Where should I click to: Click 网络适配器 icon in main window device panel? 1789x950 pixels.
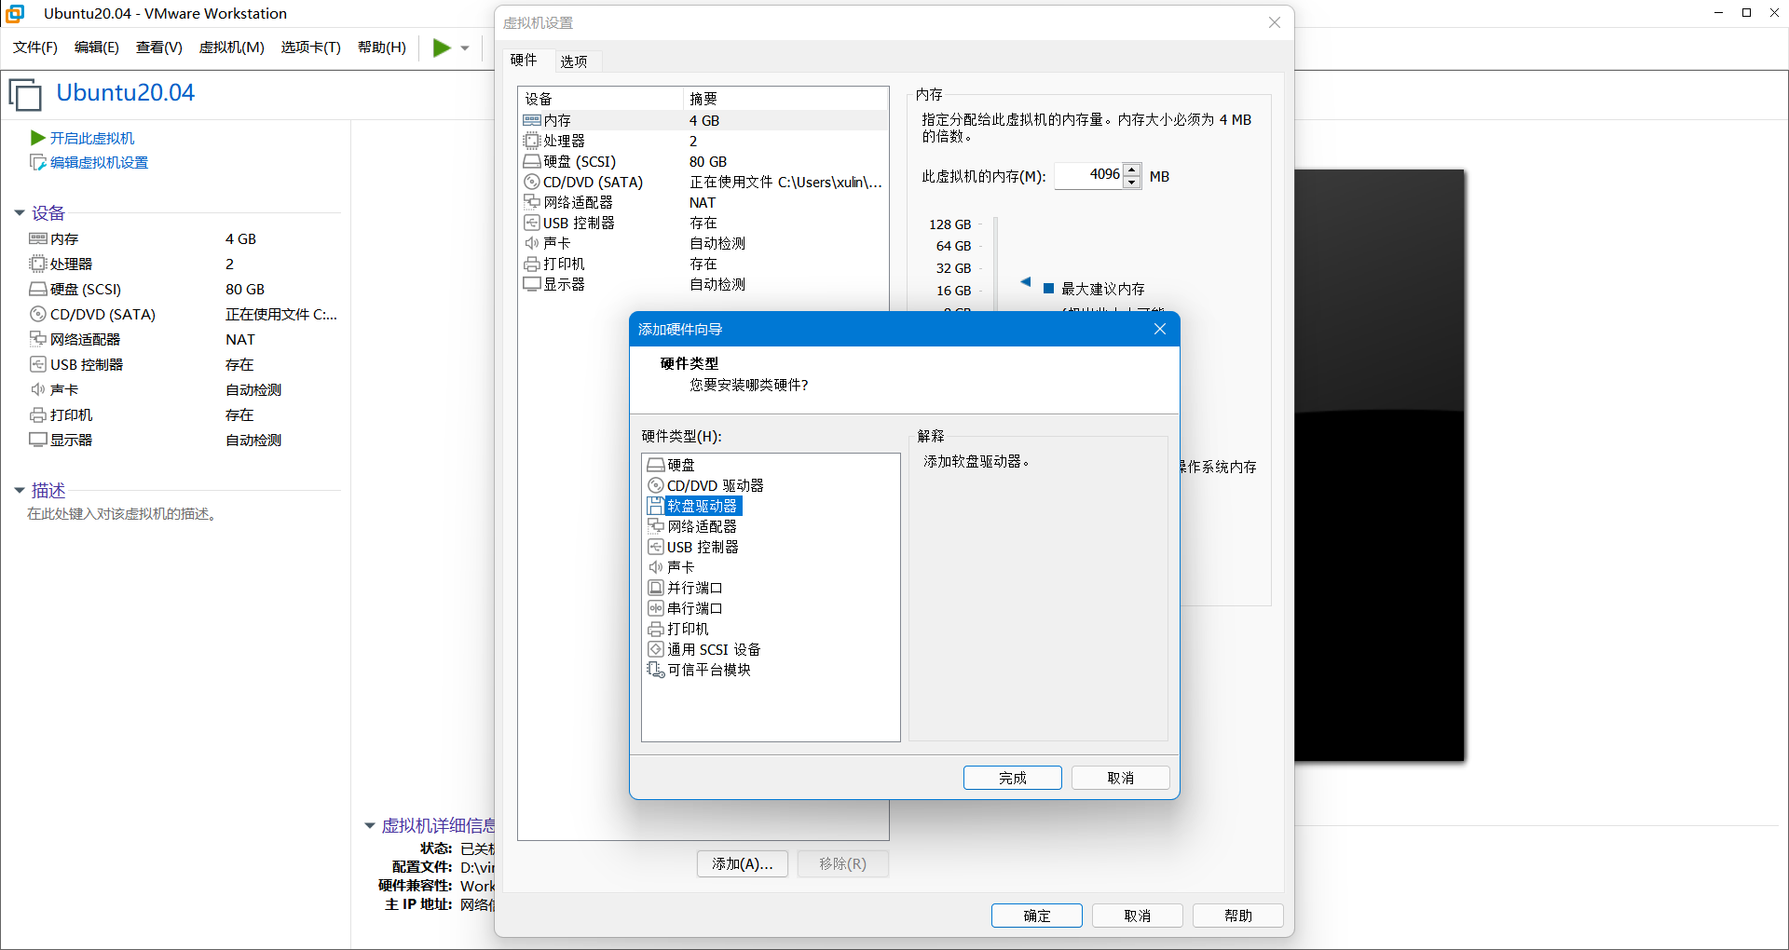38,339
